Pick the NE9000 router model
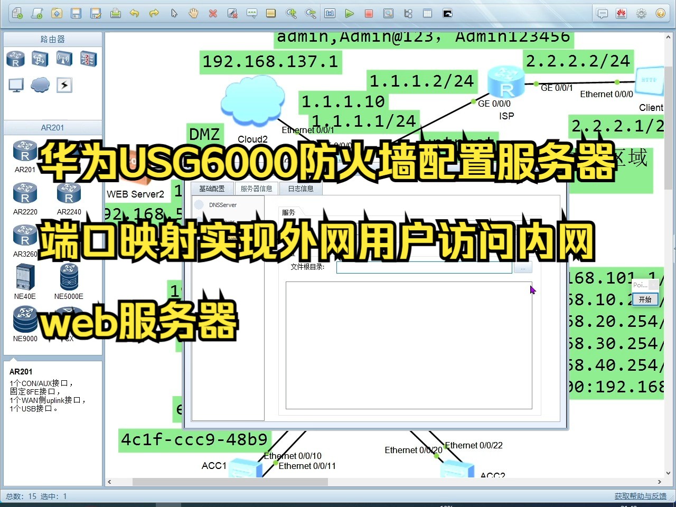The image size is (676, 507). pos(25,324)
